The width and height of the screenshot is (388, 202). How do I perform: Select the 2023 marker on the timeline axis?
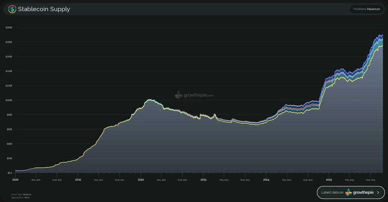click(x=203, y=180)
